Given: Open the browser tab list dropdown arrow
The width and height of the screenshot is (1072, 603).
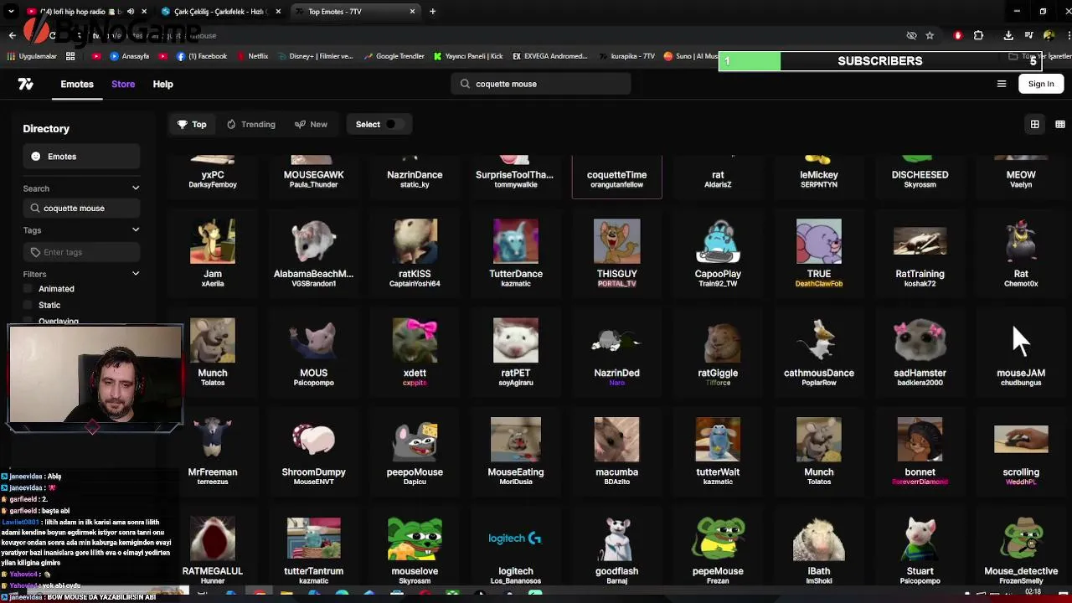Looking at the screenshot, I should pos(12,11).
